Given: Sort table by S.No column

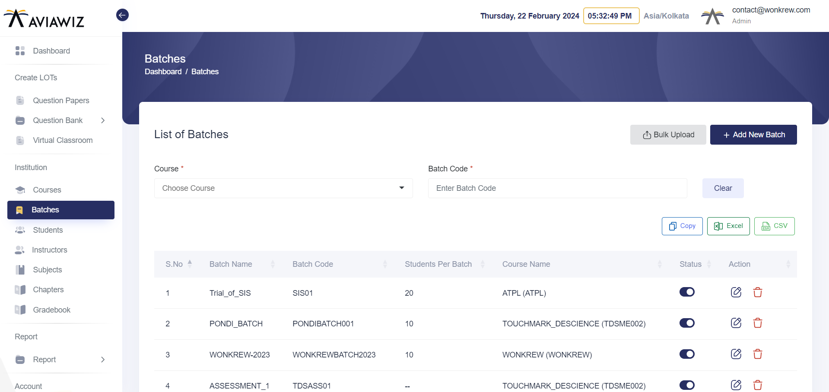Looking at the screenshot, I should click(178, 264).
